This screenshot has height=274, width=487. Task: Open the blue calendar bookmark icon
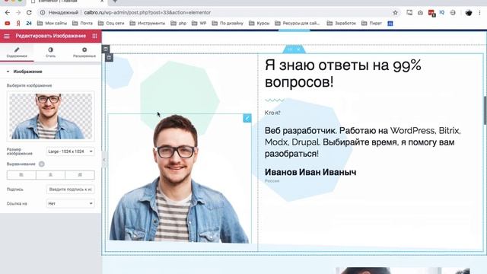390,24
